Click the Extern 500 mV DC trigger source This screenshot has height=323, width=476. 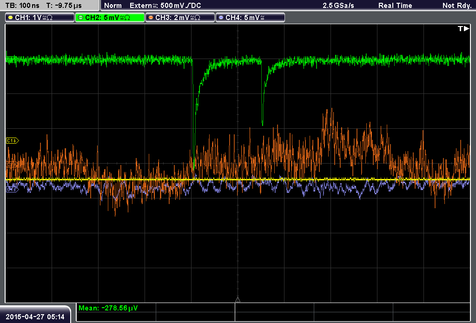(x=165, y=6)
